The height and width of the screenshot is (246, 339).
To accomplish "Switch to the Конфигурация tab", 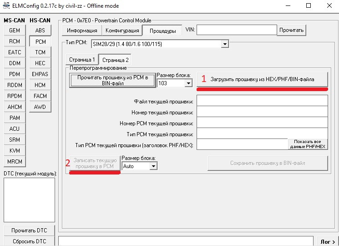I will (x=122, y=31).
